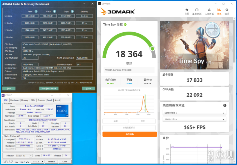Viewport: 237px width, 165px height.
Task: Click Close button in AIDA64 window
Action: 89,89
